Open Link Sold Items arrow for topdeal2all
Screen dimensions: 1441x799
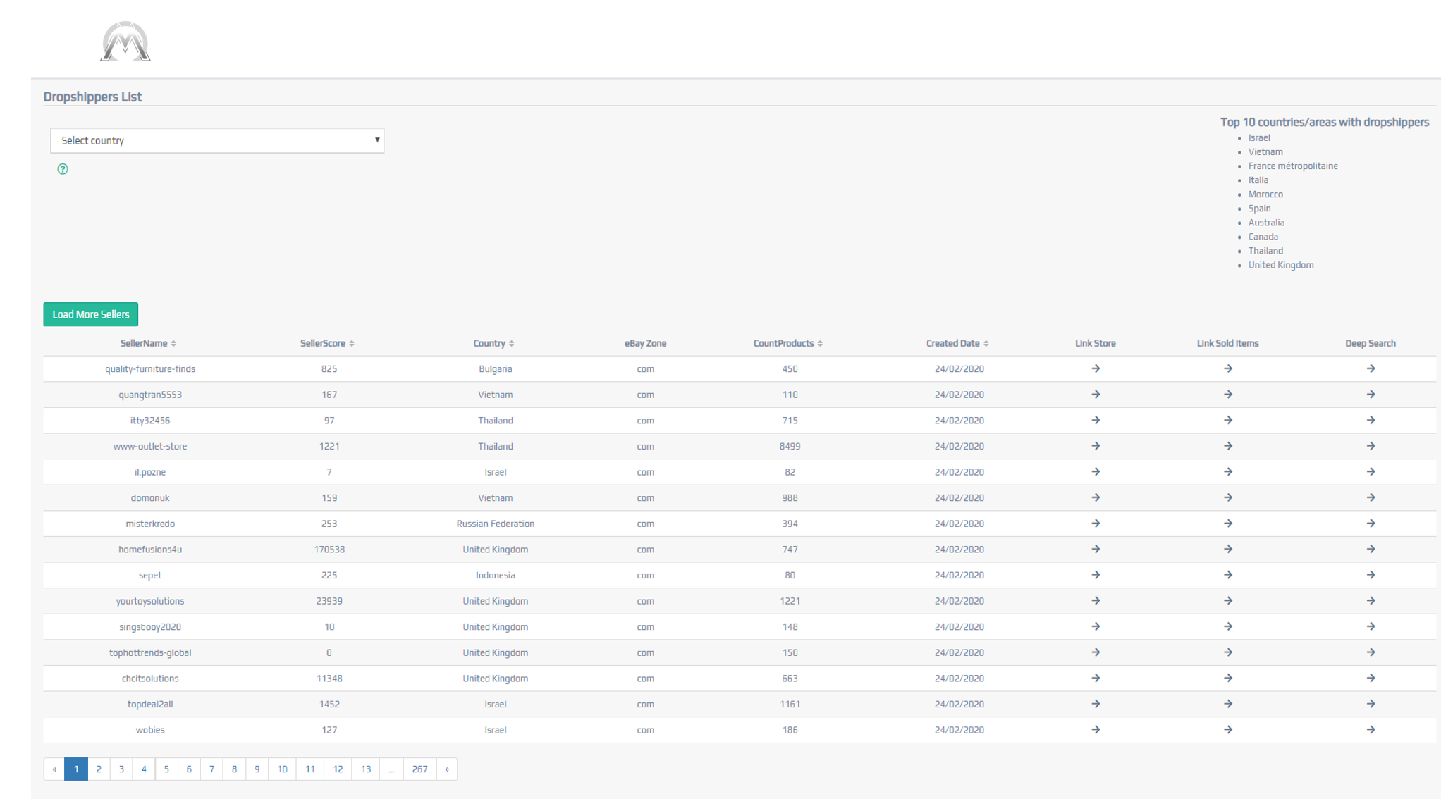(1227, 704)
